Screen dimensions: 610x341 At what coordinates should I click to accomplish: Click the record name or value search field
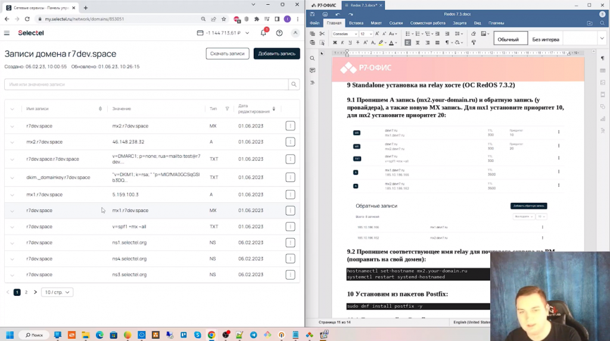click(147, 85)
